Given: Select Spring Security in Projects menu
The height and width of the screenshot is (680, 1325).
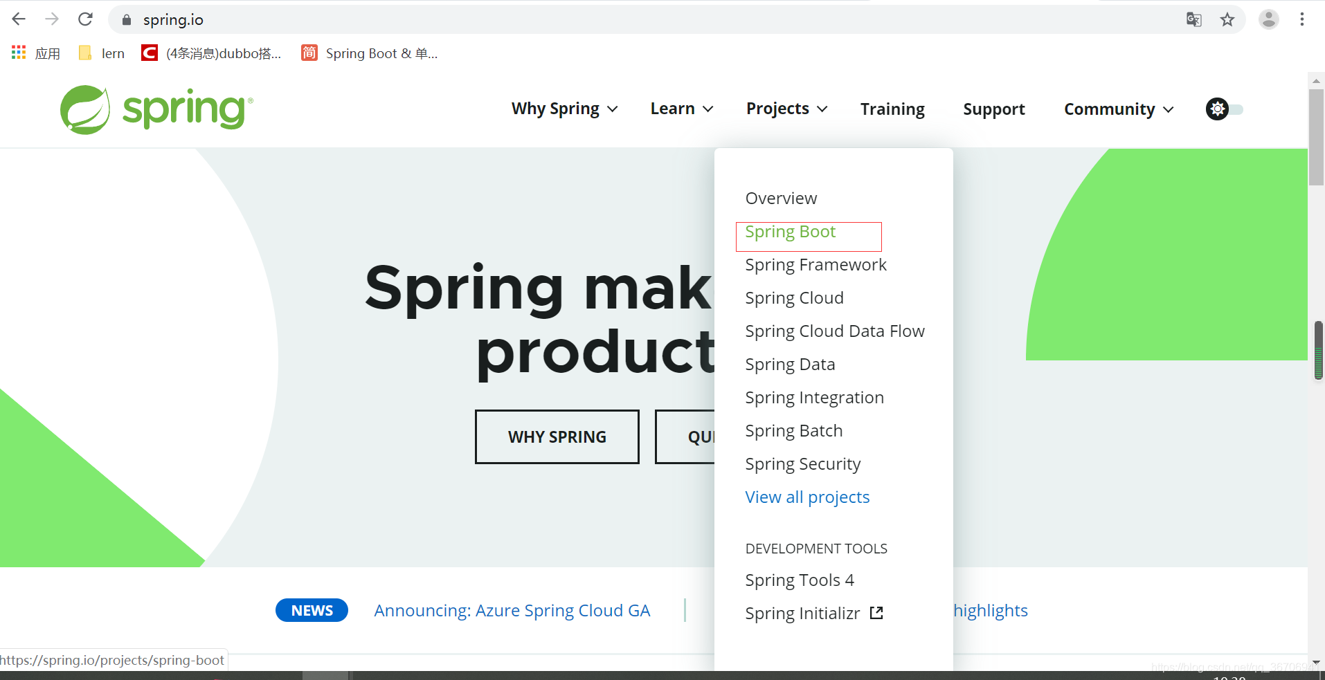Looking at the screenshot, I should (802, 464).
